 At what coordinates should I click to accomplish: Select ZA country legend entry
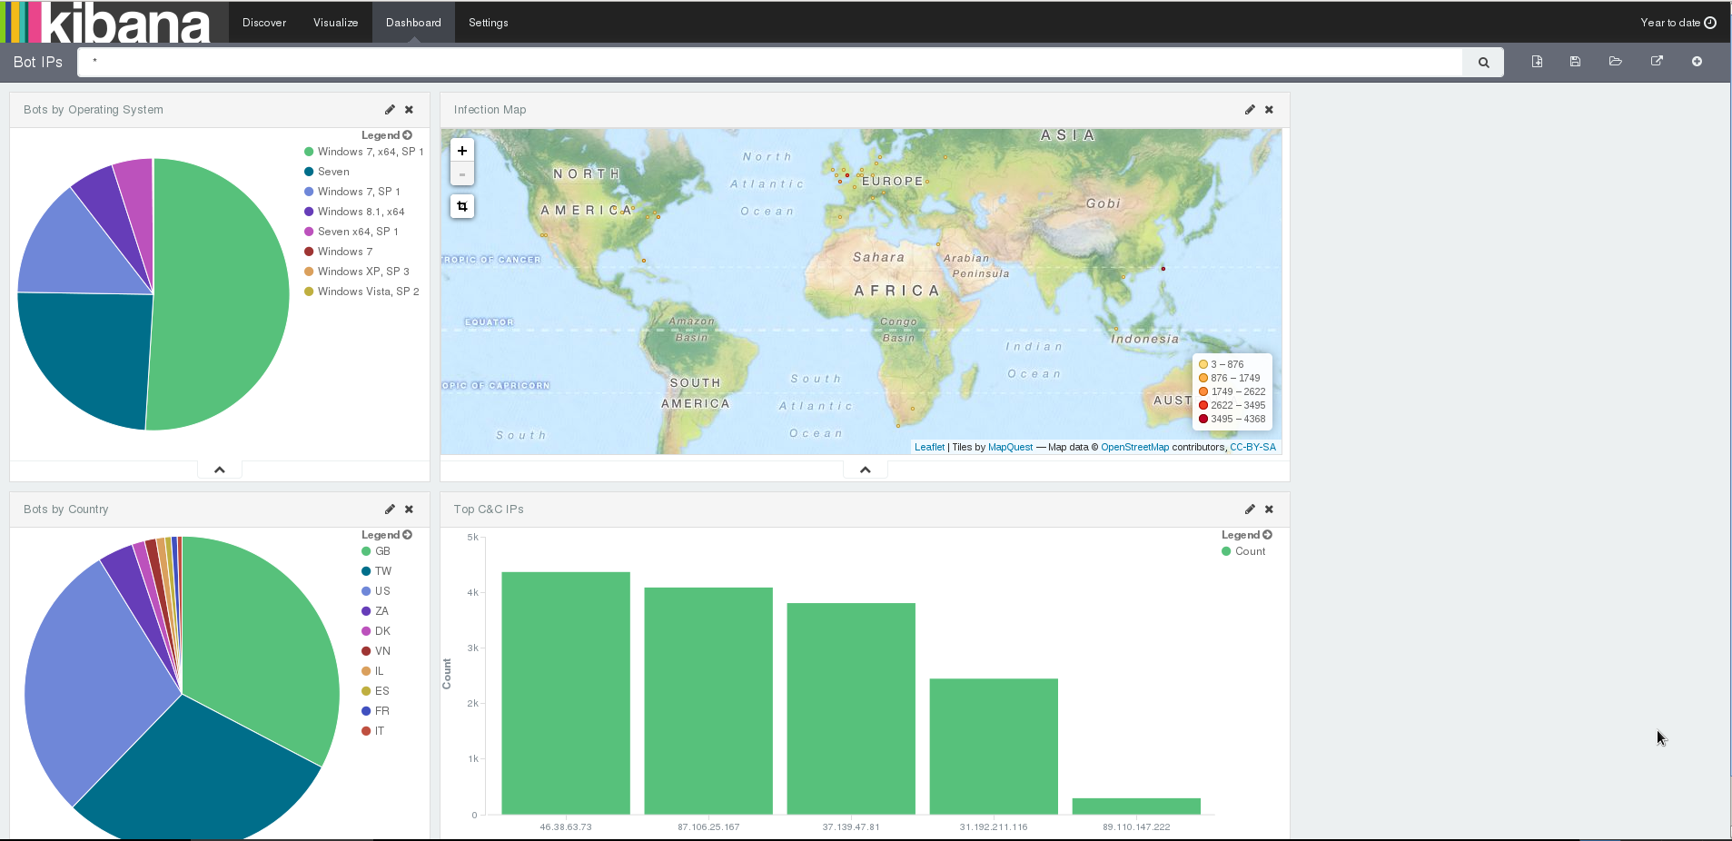pos(375,611)
